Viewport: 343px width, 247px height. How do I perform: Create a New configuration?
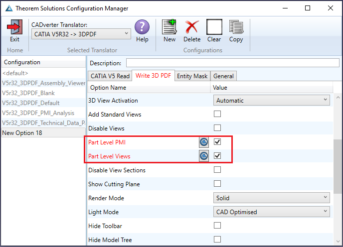[x=170, y=27]
